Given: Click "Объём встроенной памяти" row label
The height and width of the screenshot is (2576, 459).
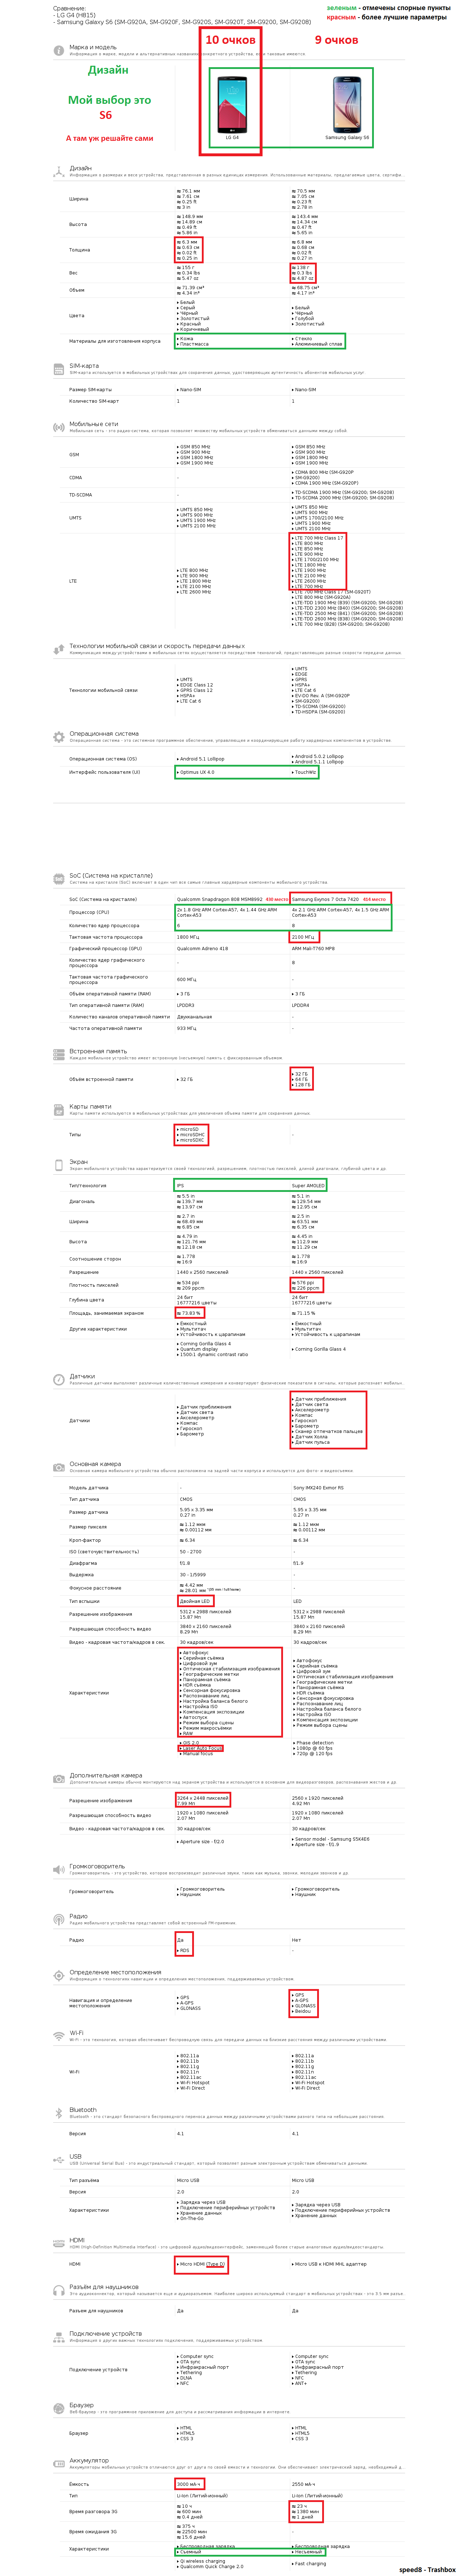Looking at the screenshot, I should coord(101,1079).
